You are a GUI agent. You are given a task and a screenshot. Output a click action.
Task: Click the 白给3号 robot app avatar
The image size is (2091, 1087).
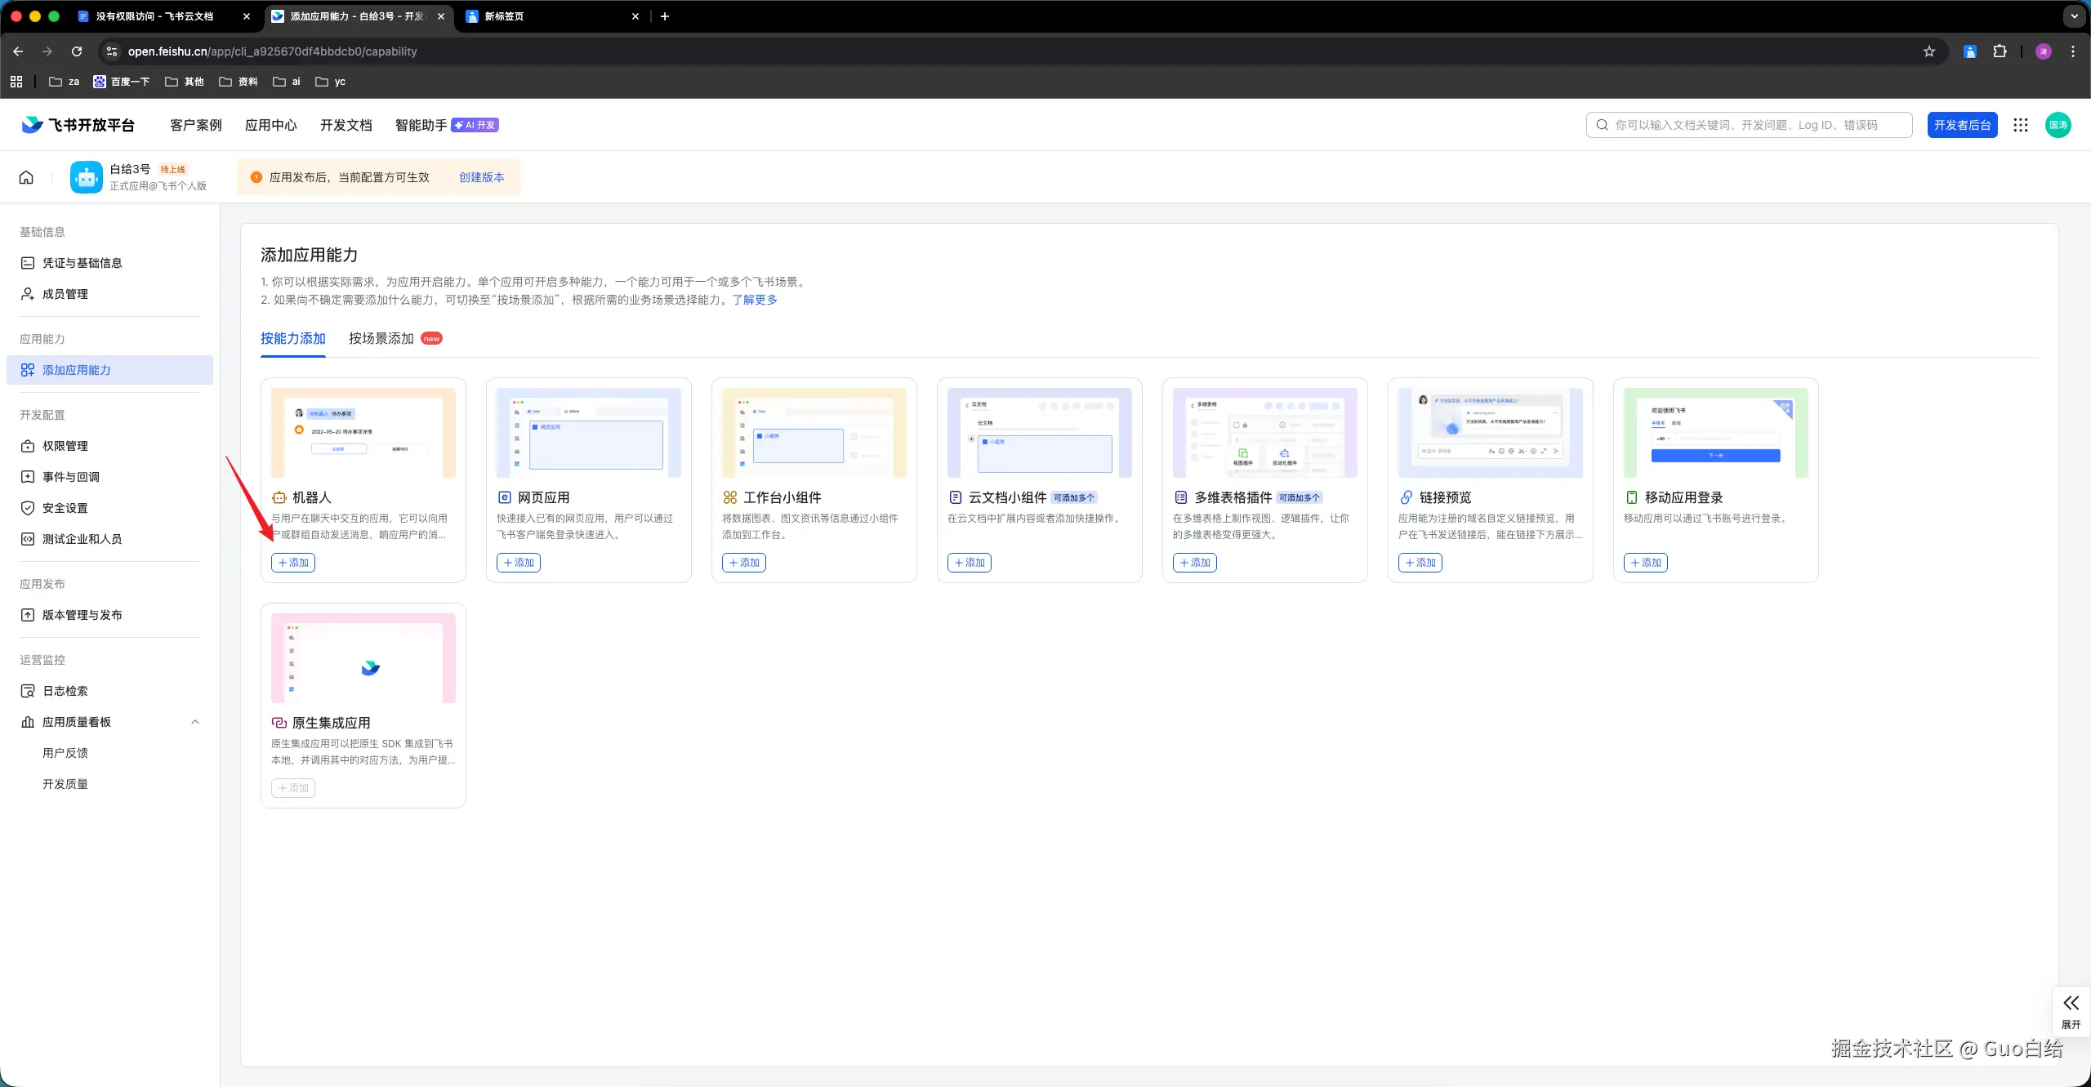(x=87, y=177)
